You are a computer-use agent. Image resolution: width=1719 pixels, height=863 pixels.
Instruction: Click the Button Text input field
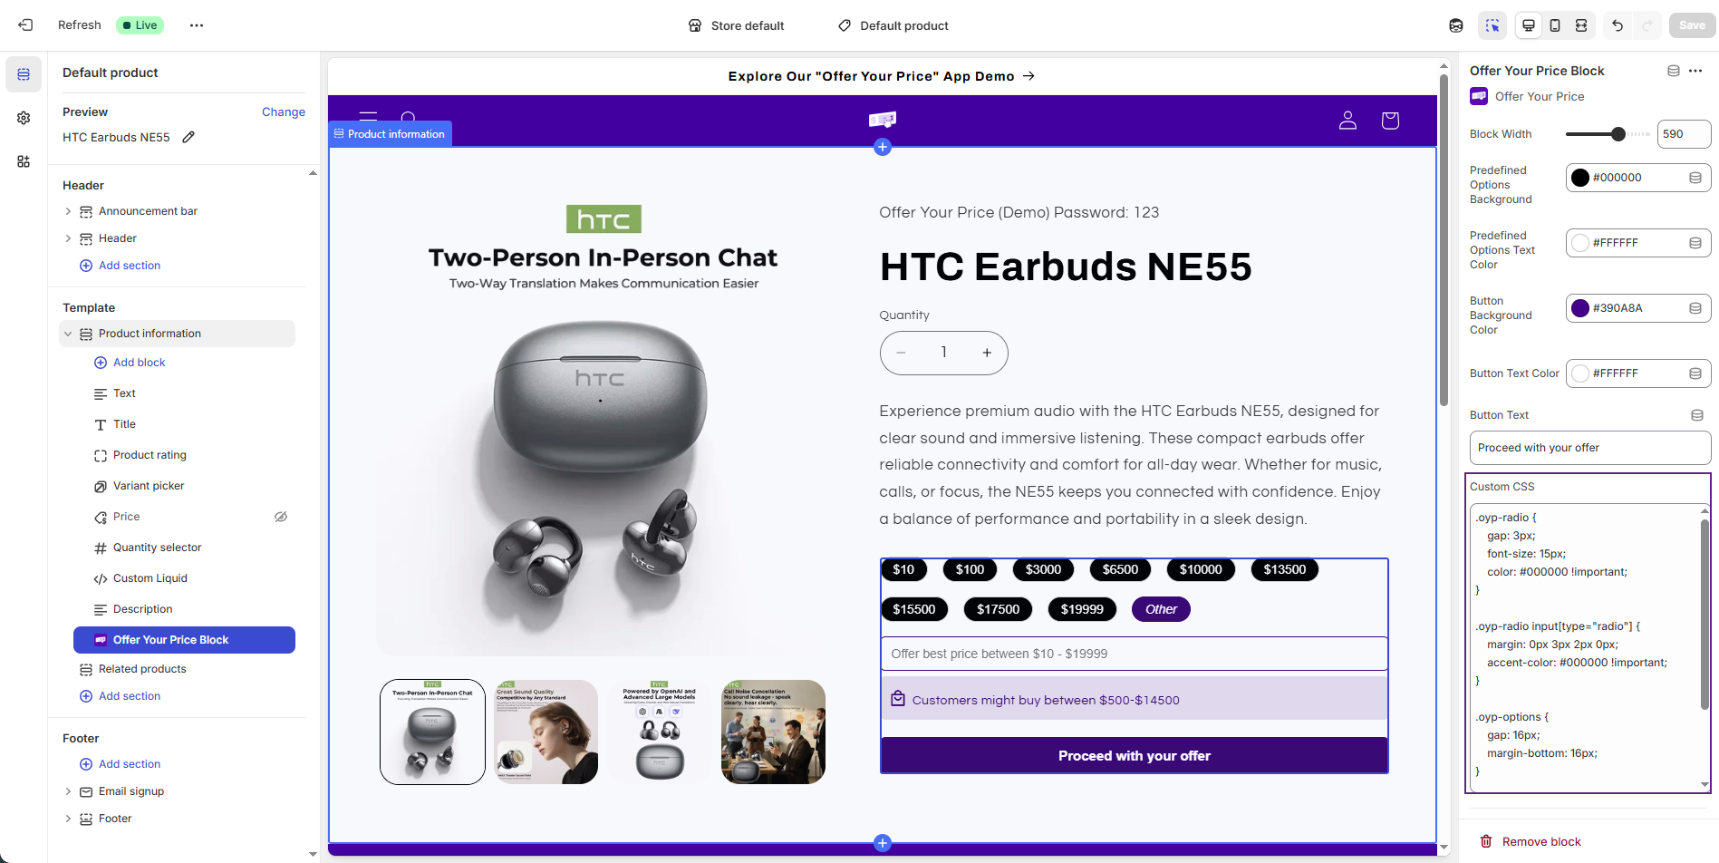coord(1589,448)
